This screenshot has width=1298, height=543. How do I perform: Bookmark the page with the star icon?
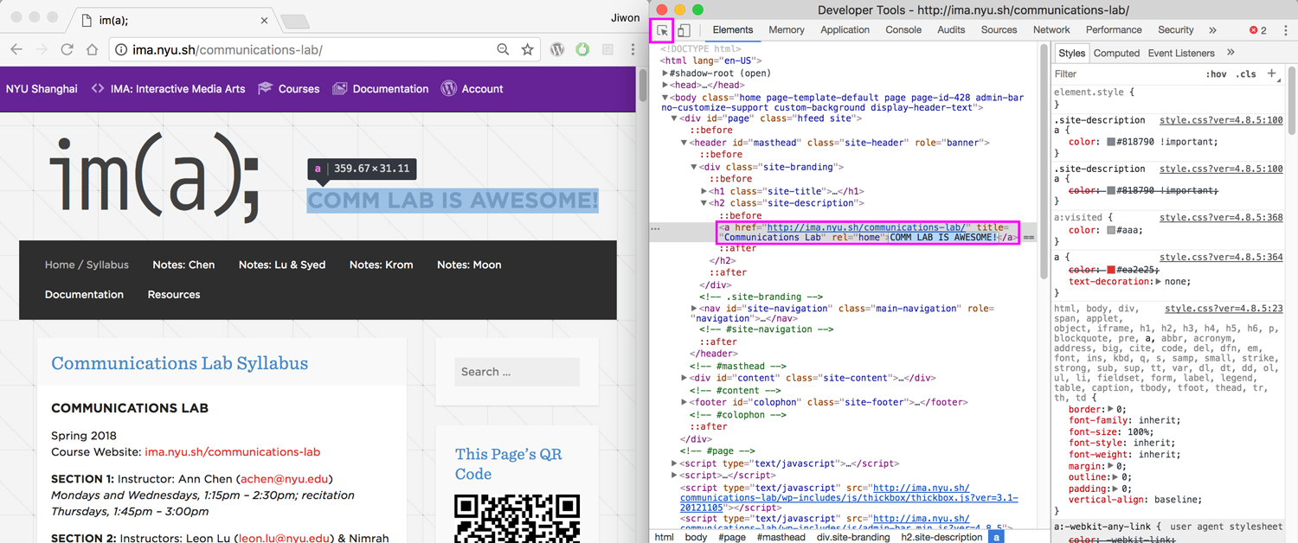(x=527, y=50)
